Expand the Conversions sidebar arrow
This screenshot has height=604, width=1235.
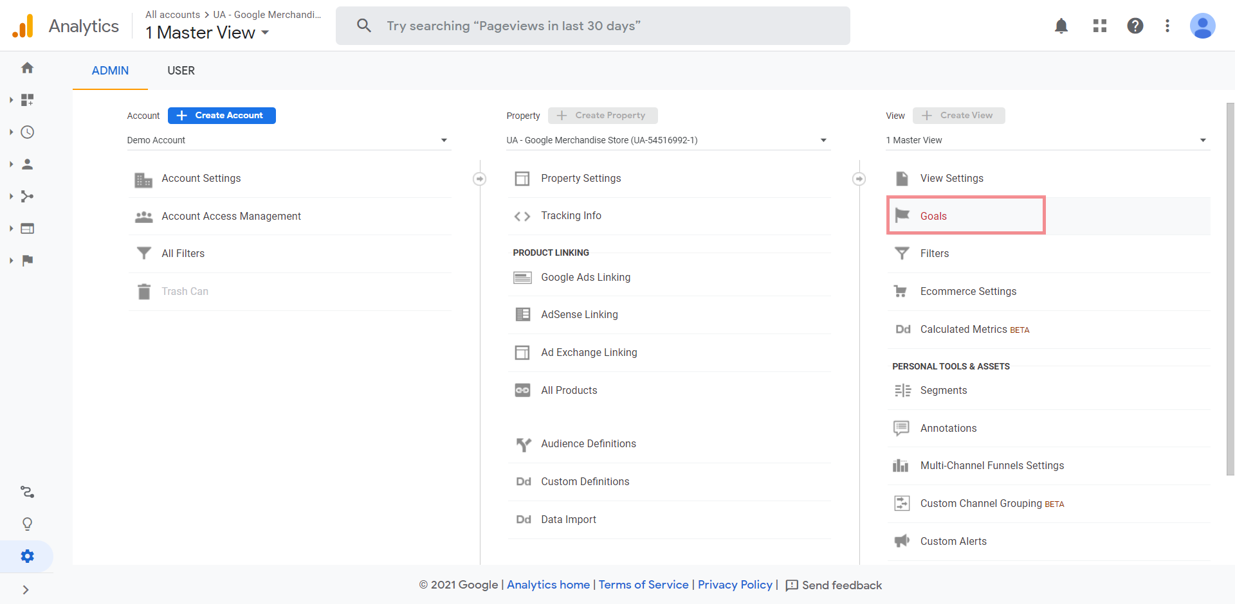(11, 260)
